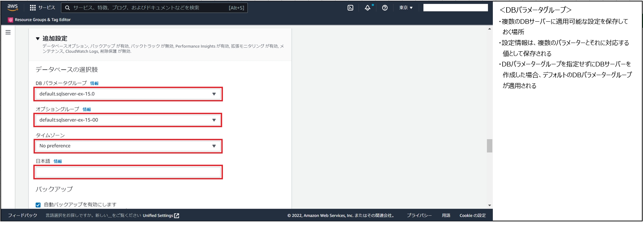This screenshot has width=643, height=234.
Task: Click the AWS logo home icon
Action: 13,7
